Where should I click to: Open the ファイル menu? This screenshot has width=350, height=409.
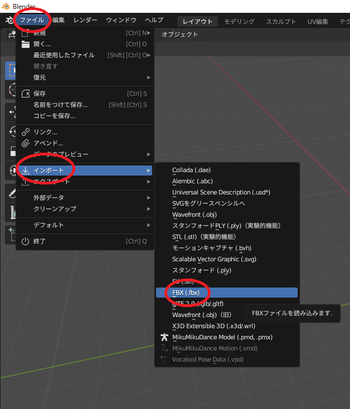click(32, 20)
